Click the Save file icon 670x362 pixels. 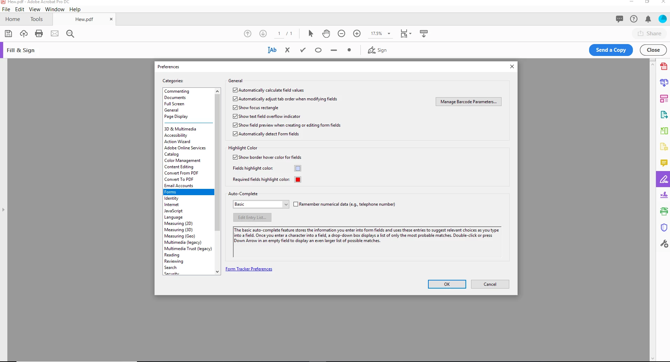click(8, 34)
